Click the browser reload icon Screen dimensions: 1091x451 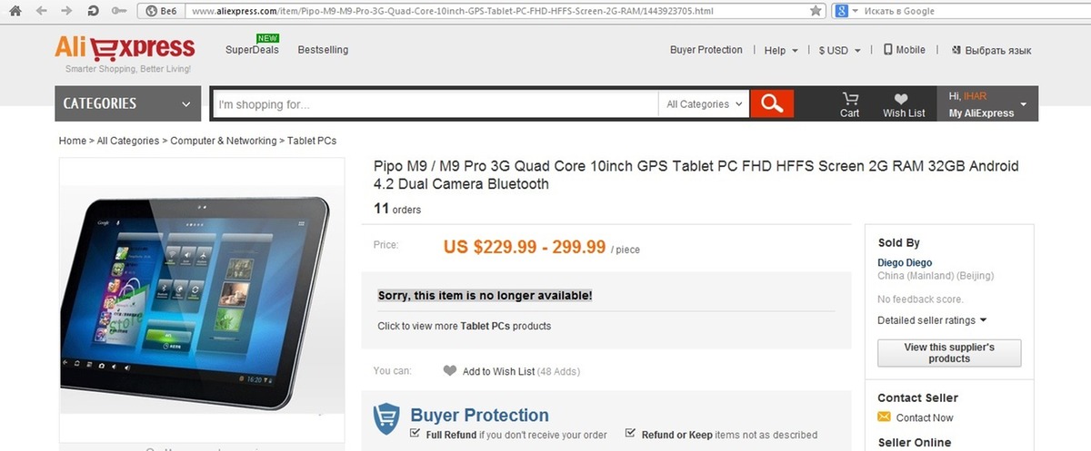[x=93, y=11]
